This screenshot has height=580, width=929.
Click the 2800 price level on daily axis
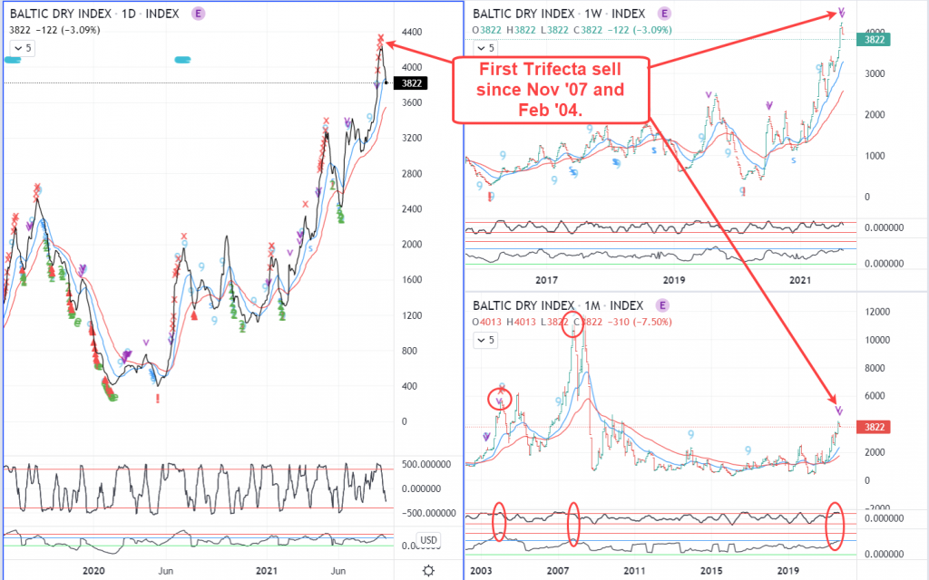(x=412, y=173)
